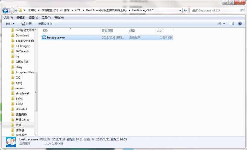Expand the address bar history dropdown
Image resolution: width=247 pixels, height=150 pixels.
click(180, 10)
